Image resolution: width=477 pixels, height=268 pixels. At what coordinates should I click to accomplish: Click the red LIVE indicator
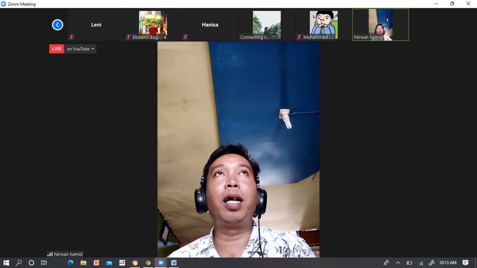pos(57,49)
